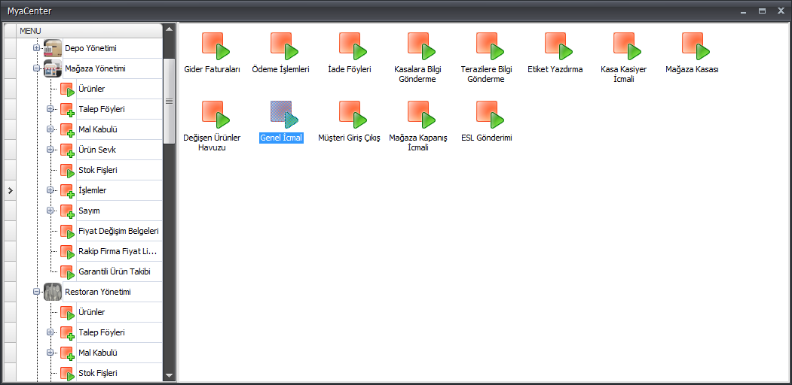Expand the Sayım node

point(50,210)
